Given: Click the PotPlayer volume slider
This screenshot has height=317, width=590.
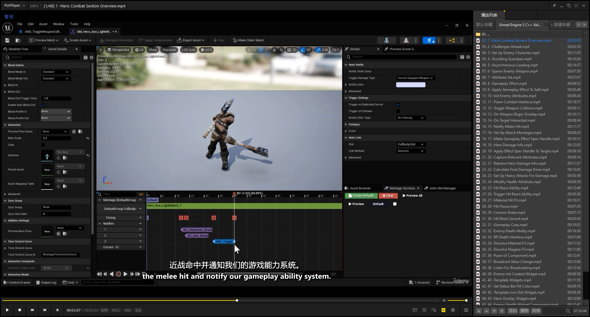Looking at the screenshot, I should point(458,300).
